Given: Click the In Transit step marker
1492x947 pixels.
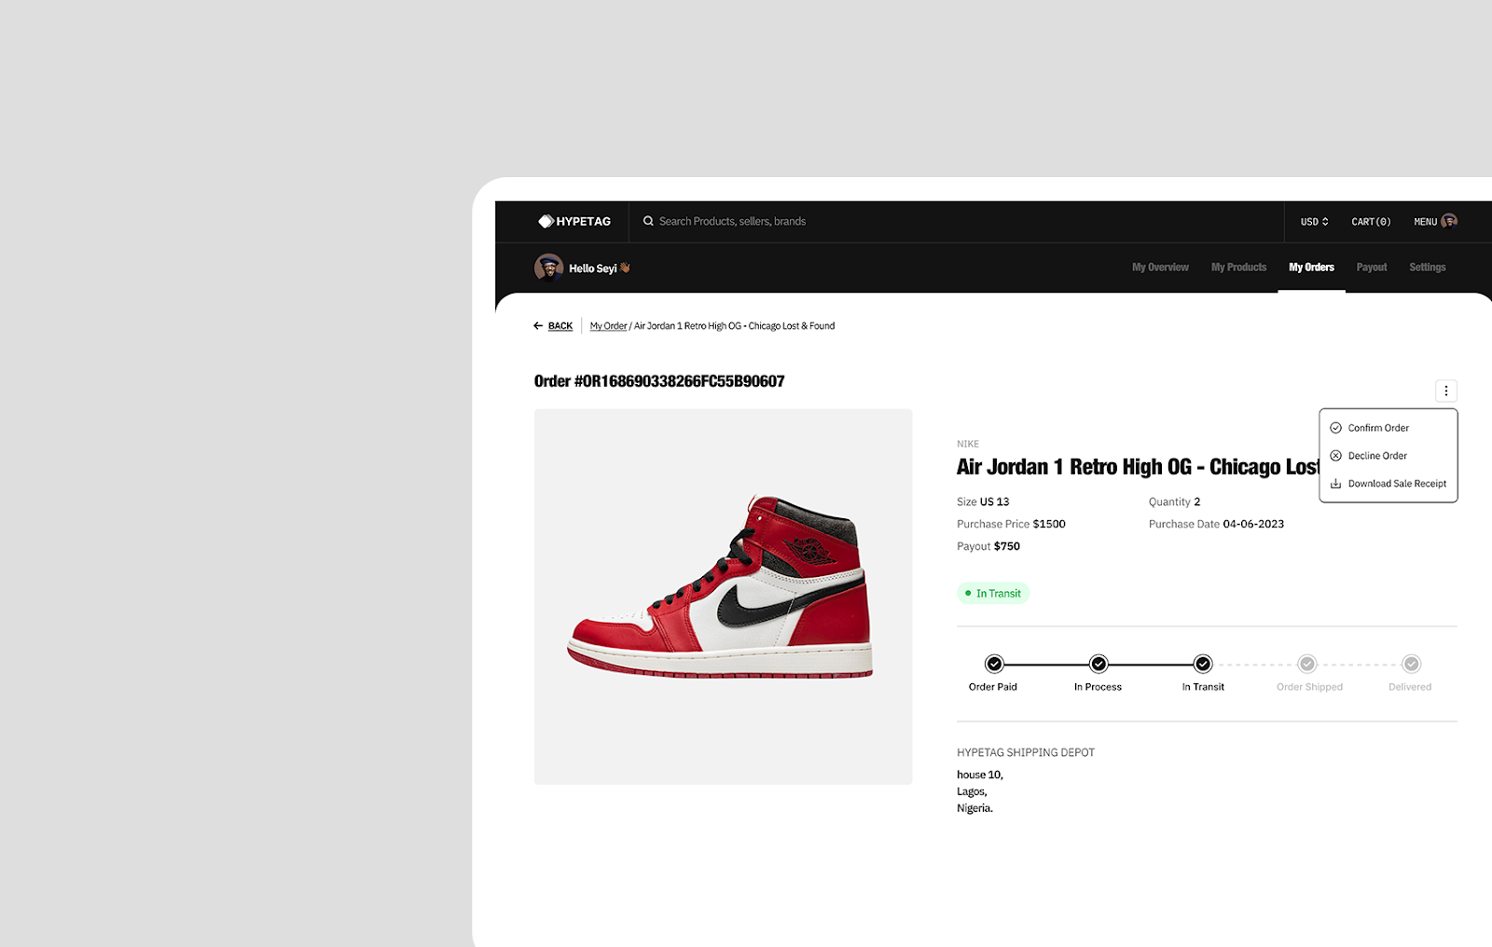Looking at the screenshot, I should pos(1203,665).
